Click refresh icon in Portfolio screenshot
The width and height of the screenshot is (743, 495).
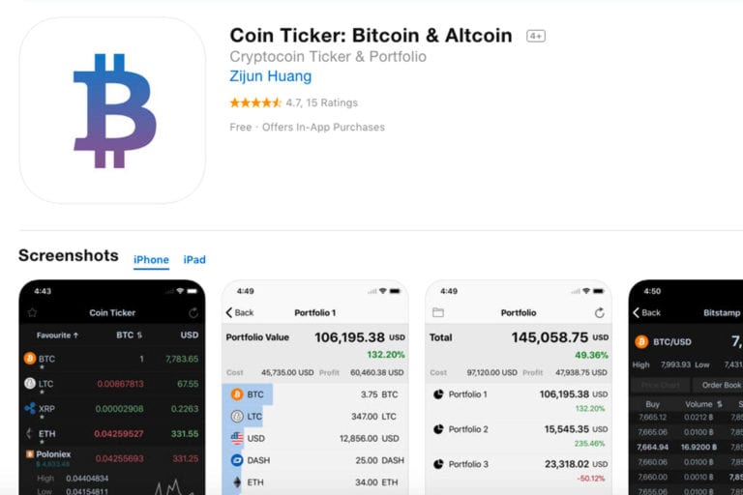coord(599,313)
